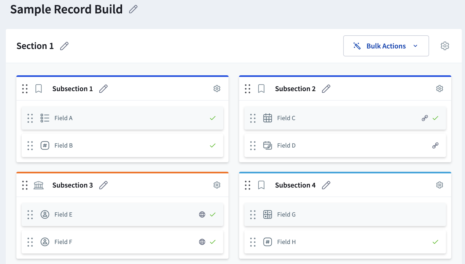
Task: Click the drag handle beside Field A
Action: (30, 118)
